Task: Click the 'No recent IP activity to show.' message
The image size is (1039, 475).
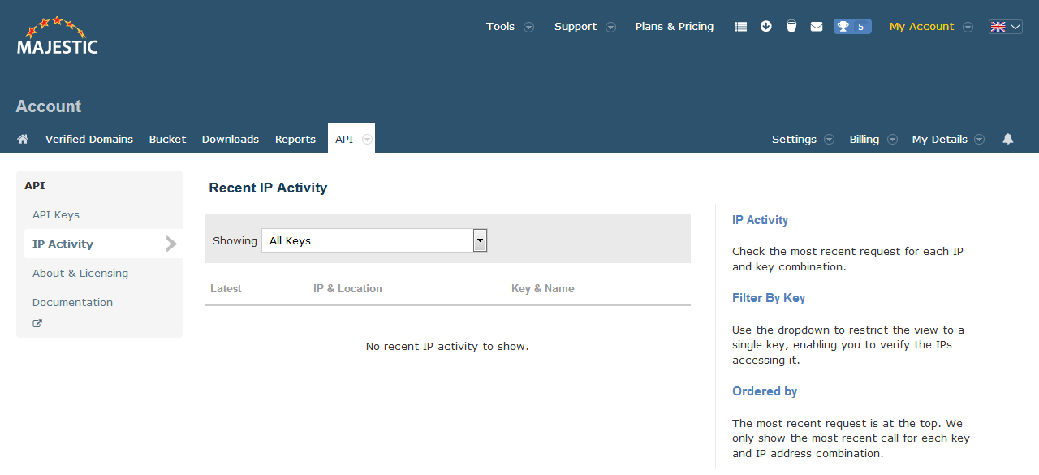Action: click(447, 346)
